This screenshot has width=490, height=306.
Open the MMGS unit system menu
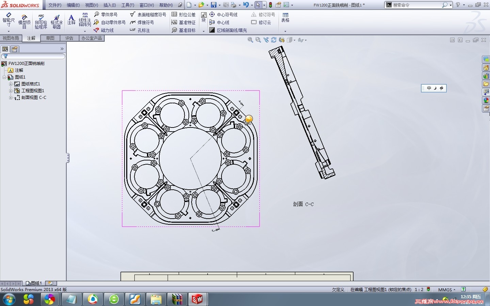tap(447, 290)
